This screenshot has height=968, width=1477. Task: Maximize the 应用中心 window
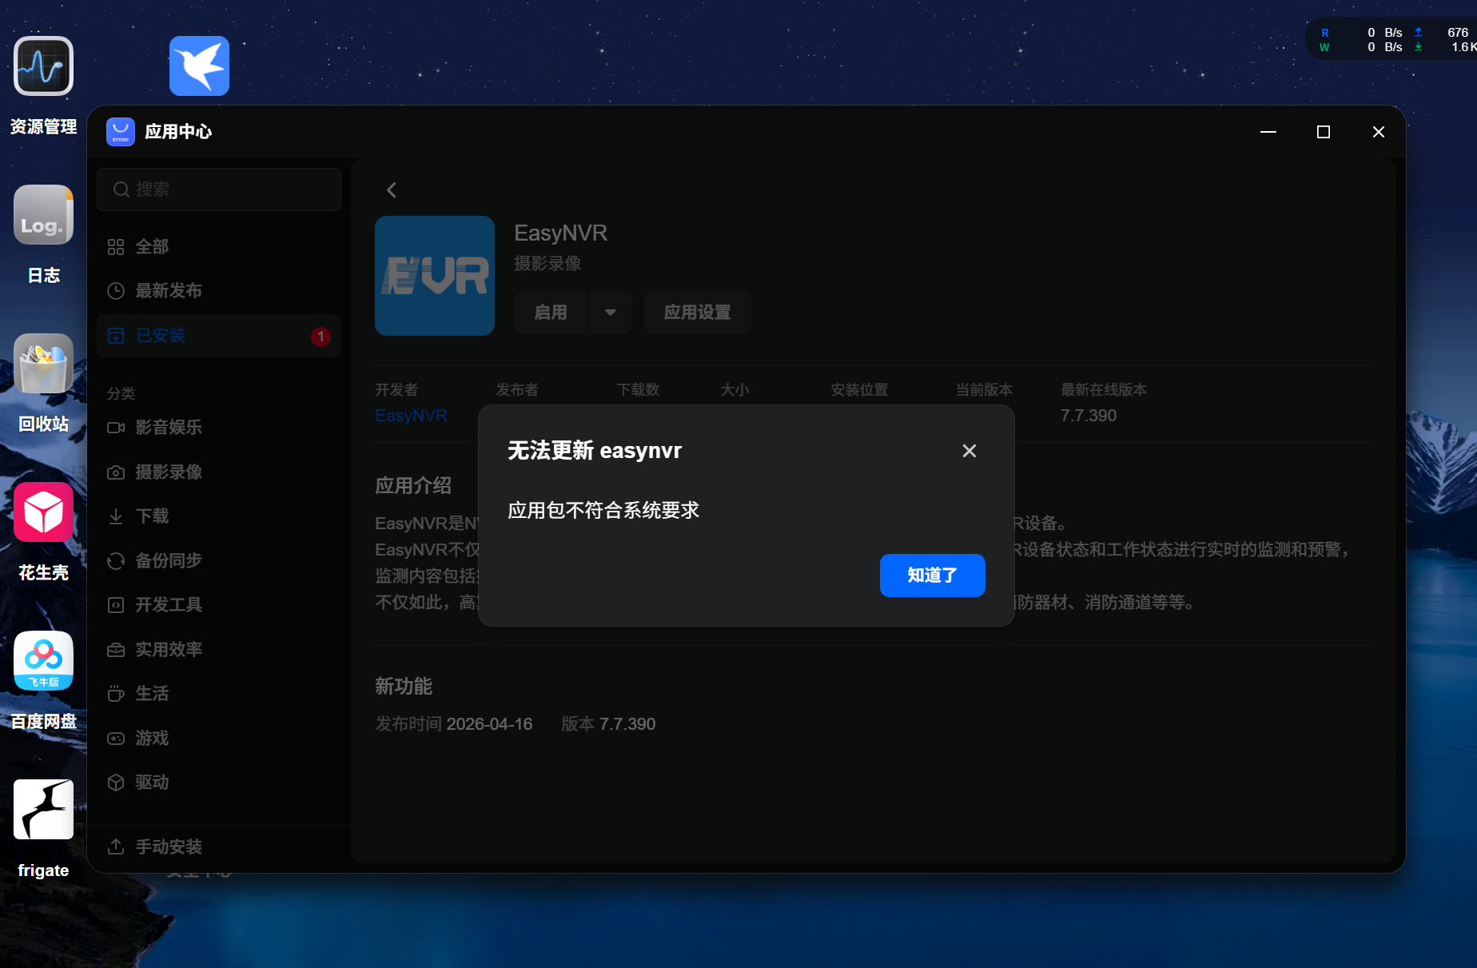pyautogui.click(x=1324, y=132)
